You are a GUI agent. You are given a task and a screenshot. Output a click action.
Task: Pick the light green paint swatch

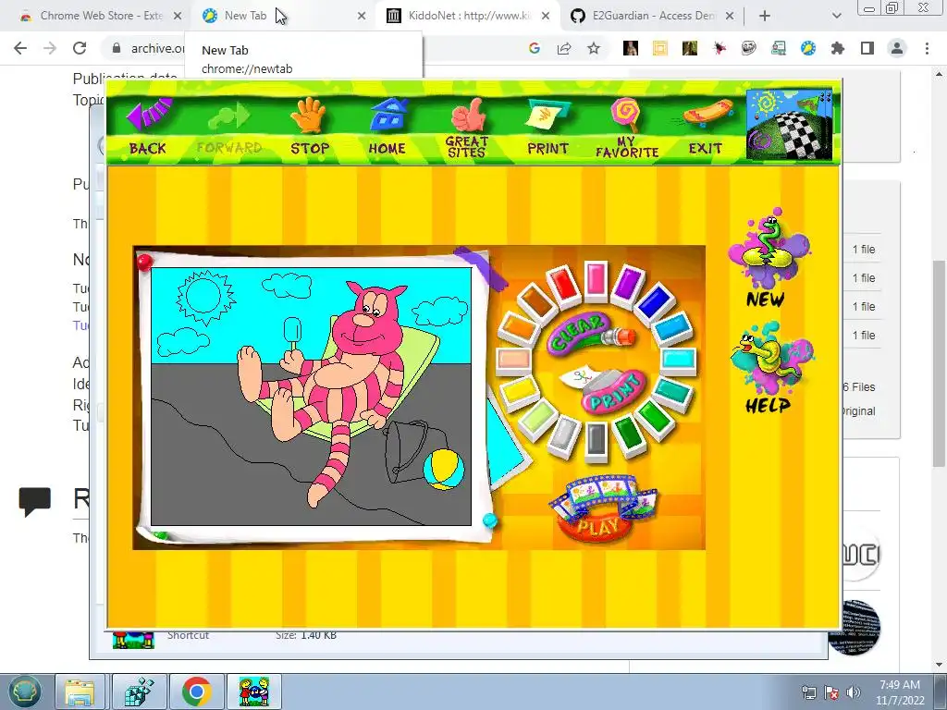point(537,417)
